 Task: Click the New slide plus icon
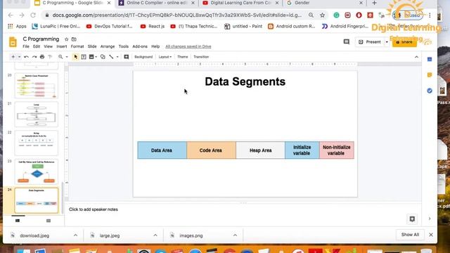pos(13,57)
